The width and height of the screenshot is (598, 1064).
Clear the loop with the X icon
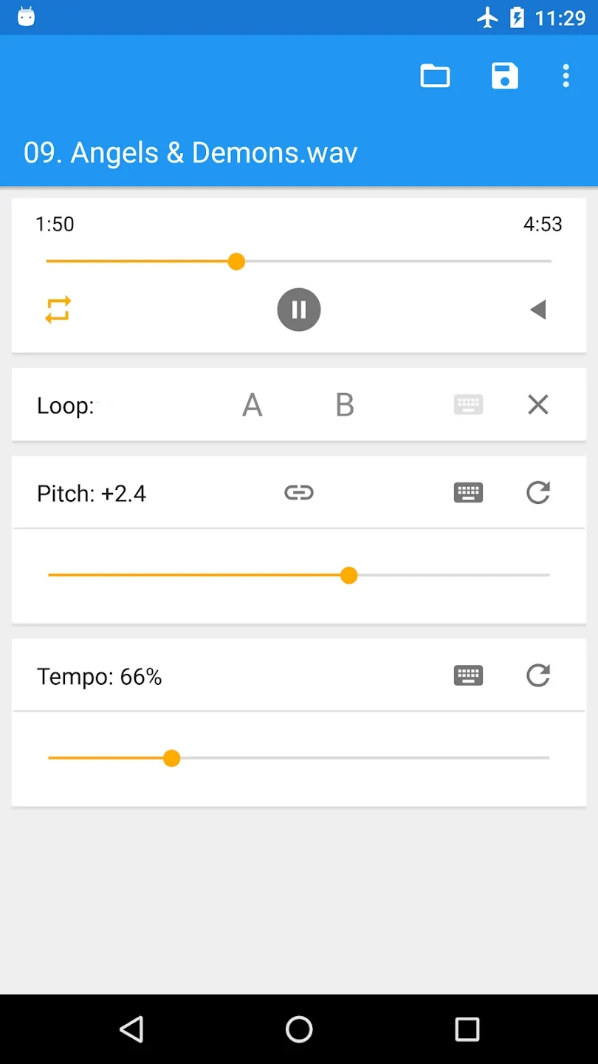point(538,405)
